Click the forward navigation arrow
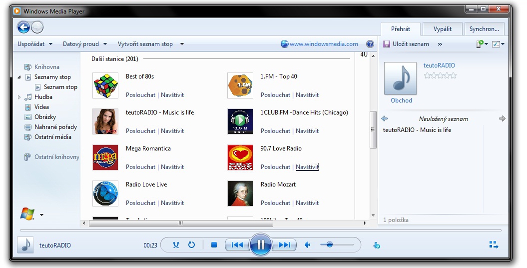Image resolution: width=527 pixels, height=268 pixels. click(x=37, y=27)
